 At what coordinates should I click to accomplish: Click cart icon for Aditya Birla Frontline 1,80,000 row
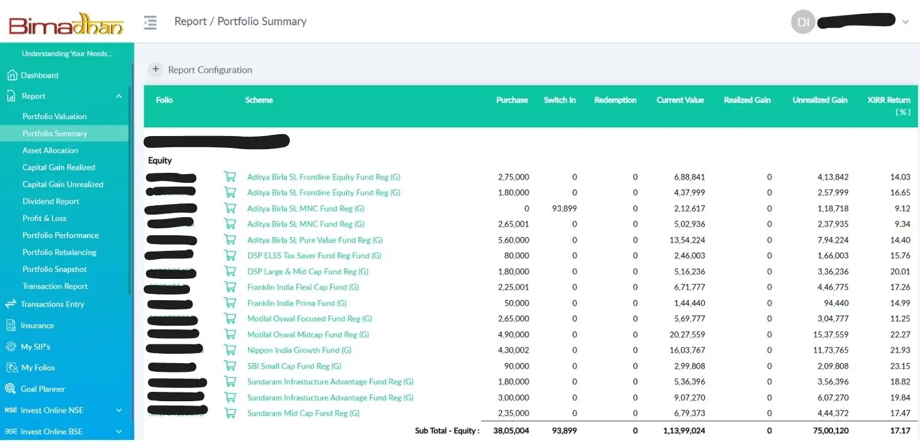[230, 192]
